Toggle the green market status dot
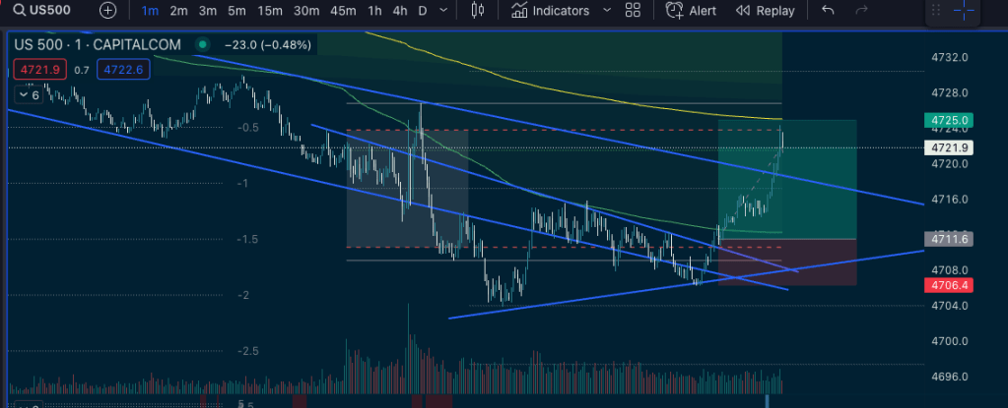1008x408 pixels. tap(203, 45)
